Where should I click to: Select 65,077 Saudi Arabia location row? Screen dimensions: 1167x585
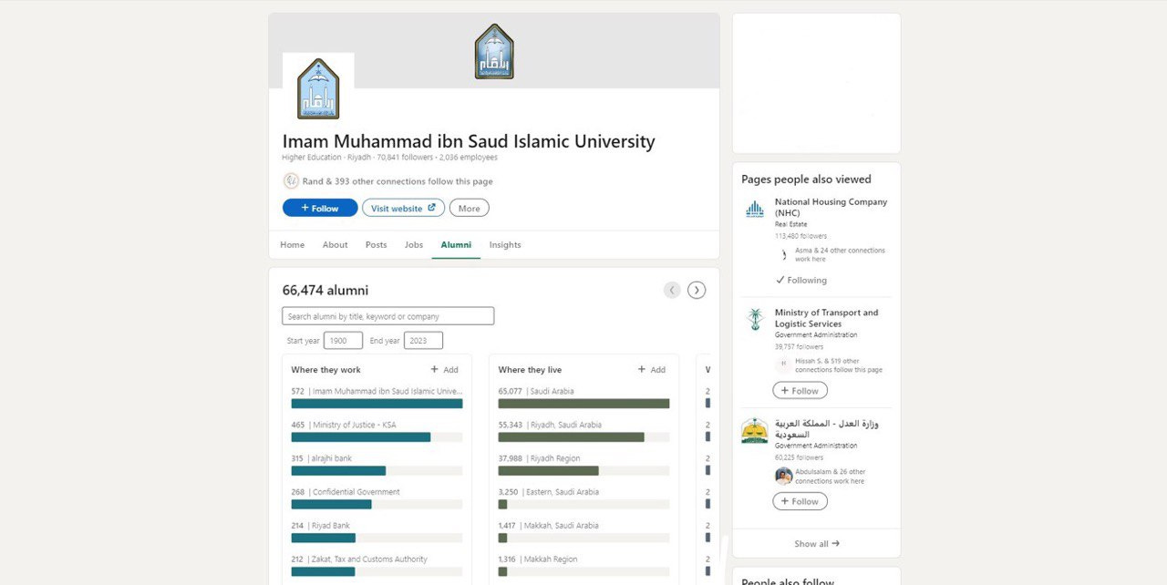click(x=583, y=397)
